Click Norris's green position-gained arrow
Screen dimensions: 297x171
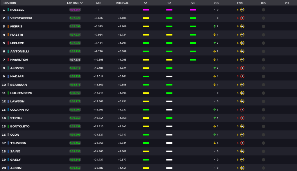(215, 26)
